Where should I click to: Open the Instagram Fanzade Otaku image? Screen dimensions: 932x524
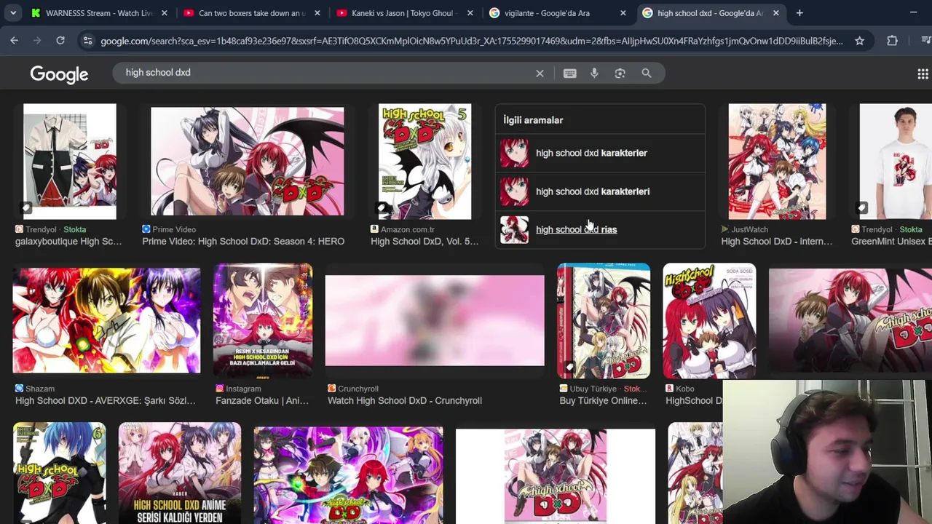tap(263, 321)
